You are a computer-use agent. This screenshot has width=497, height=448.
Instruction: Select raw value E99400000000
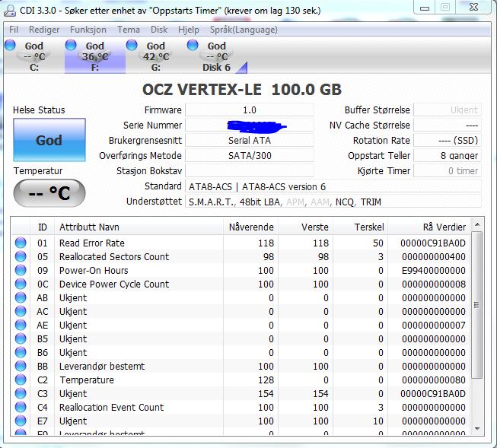click(434, 270)
